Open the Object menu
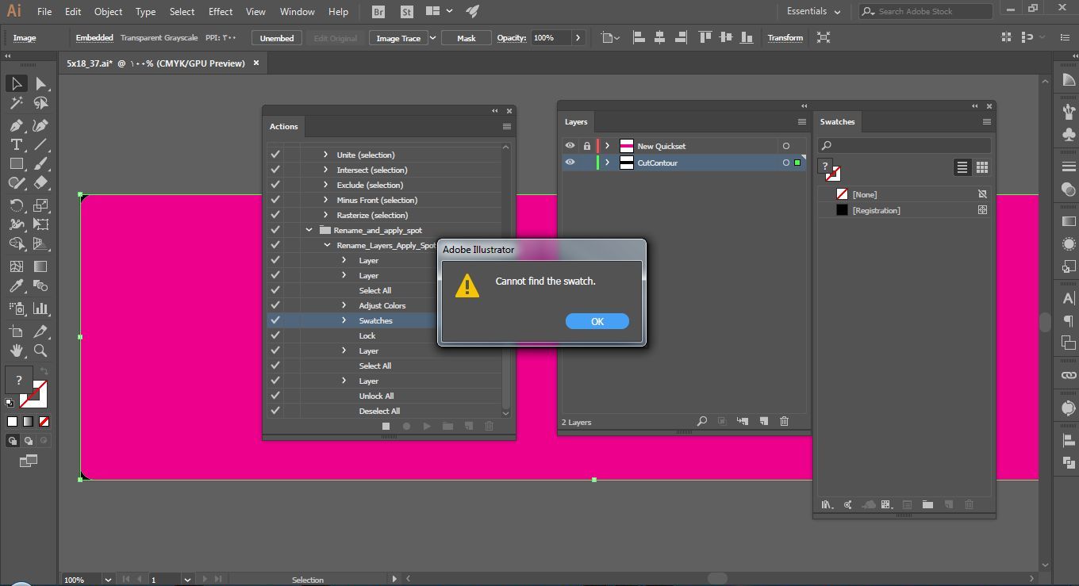Screen dimensions: 1079x586 click(108, 12)
